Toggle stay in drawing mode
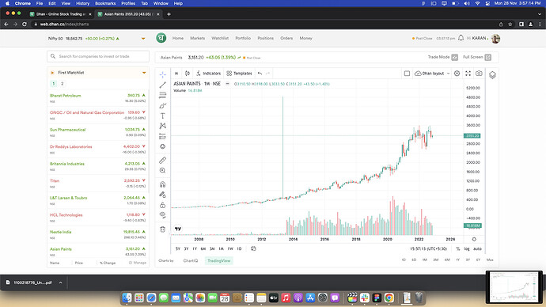Viewport: 546px width, 307px height. [x=163, y=195]
